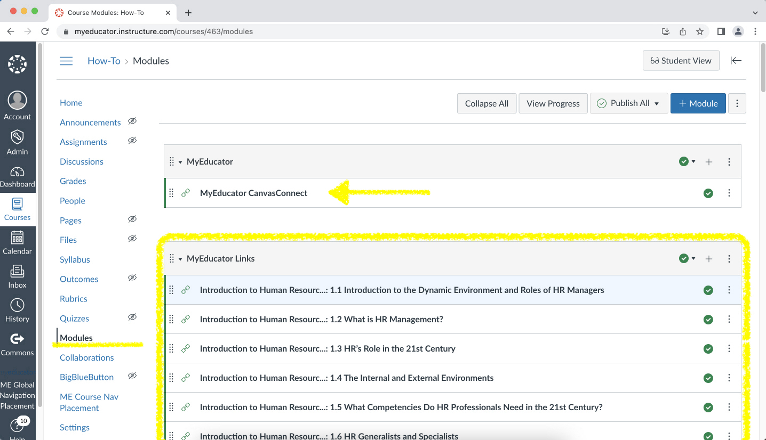Toggle publish status of the 1.1 Introduction item
The height and width of the screenshot is (440, 766).
point(708,290)
